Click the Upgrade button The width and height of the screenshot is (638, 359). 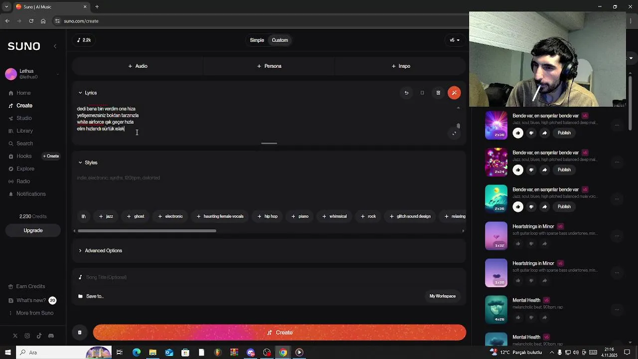click(33, 230)
